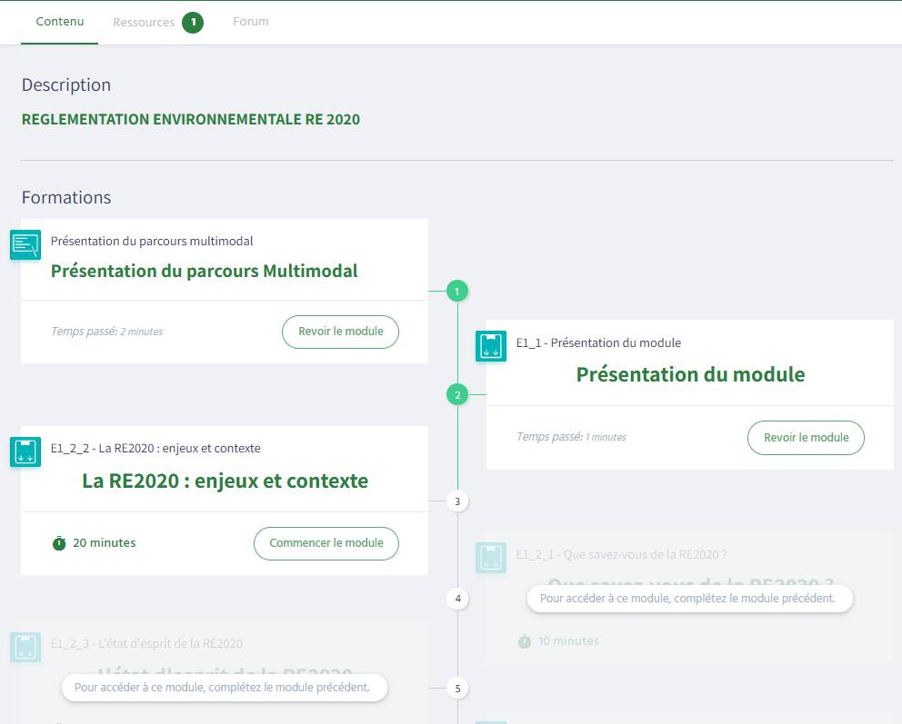Click the green badge showing 1 on Ressources
This screenshot has width=902, height=724.
[193, 23]
